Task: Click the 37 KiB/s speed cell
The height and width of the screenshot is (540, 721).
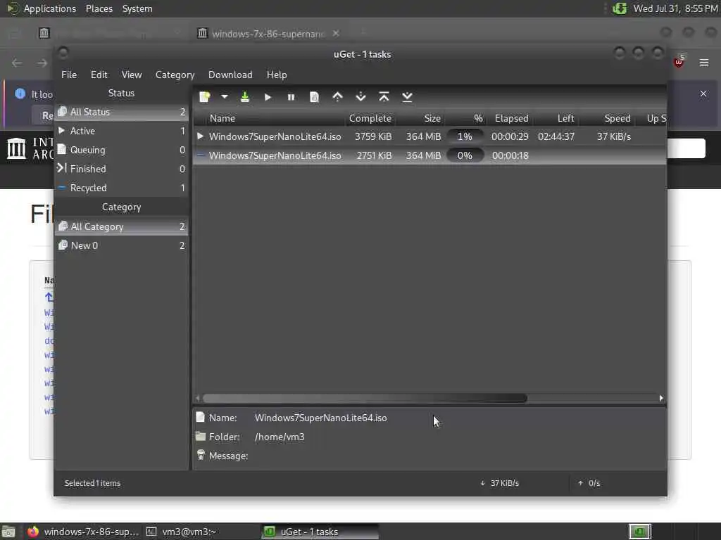Action: [x=614, y=136]
